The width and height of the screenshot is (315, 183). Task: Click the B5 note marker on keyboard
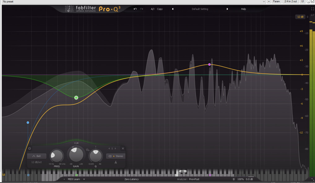183,171
